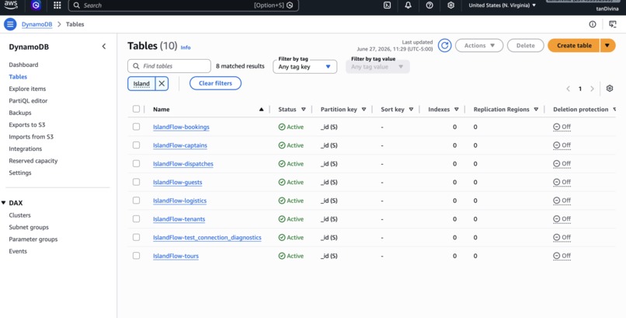Check the IslandFlow-tenants row

[136, 219]
